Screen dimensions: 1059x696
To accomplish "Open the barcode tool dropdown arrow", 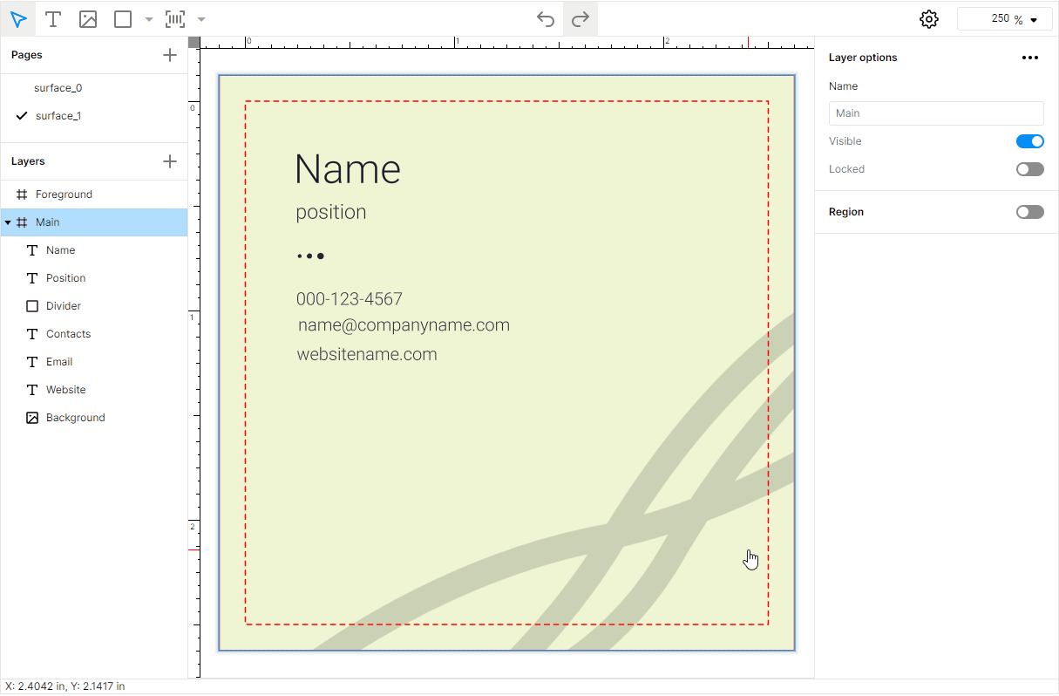I will 201,19.
